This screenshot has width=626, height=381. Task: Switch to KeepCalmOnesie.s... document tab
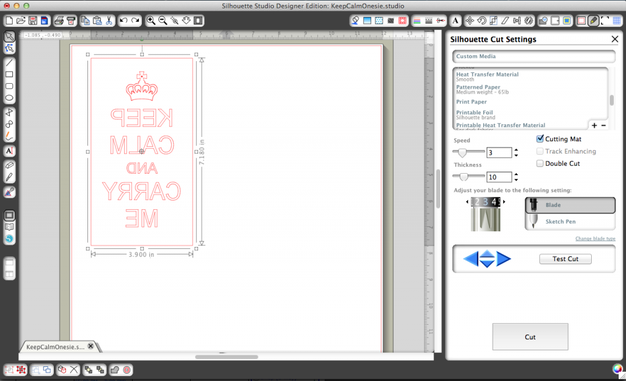pos(56,347)
